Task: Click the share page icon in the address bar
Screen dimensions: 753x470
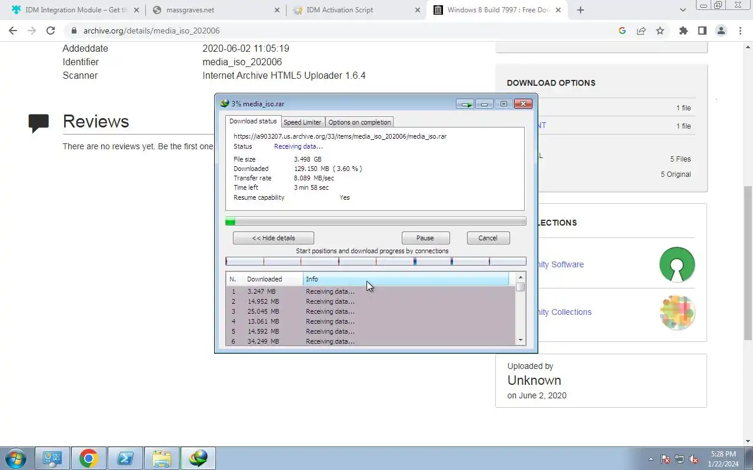Action: pos(641,31)
